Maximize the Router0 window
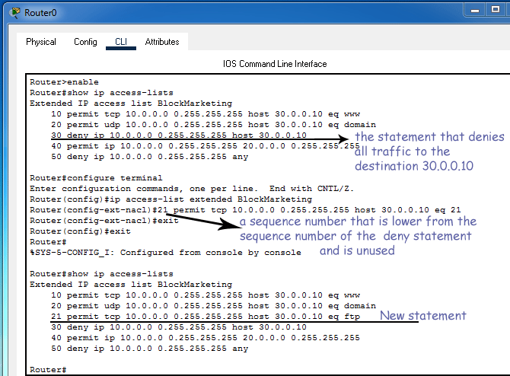Viewport: 510px width, 376px height. click(496, 10)
